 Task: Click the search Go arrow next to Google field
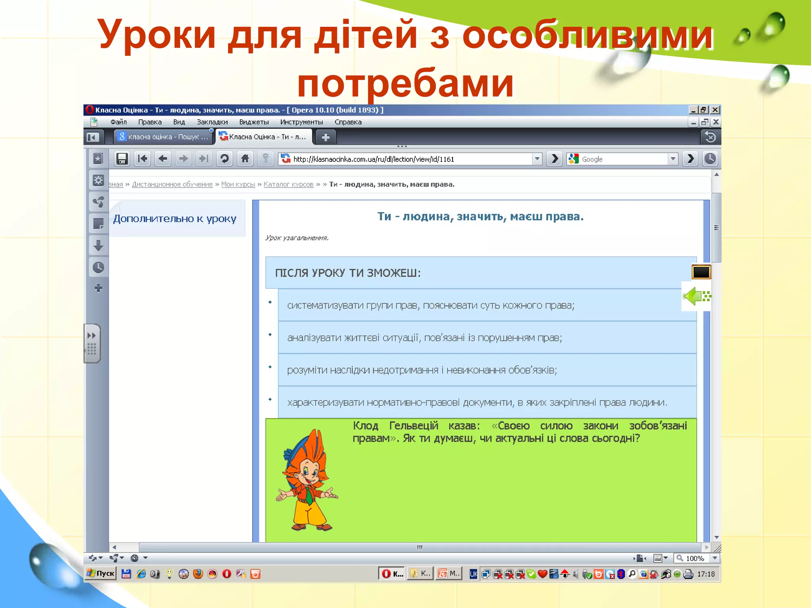coord(690,159)
